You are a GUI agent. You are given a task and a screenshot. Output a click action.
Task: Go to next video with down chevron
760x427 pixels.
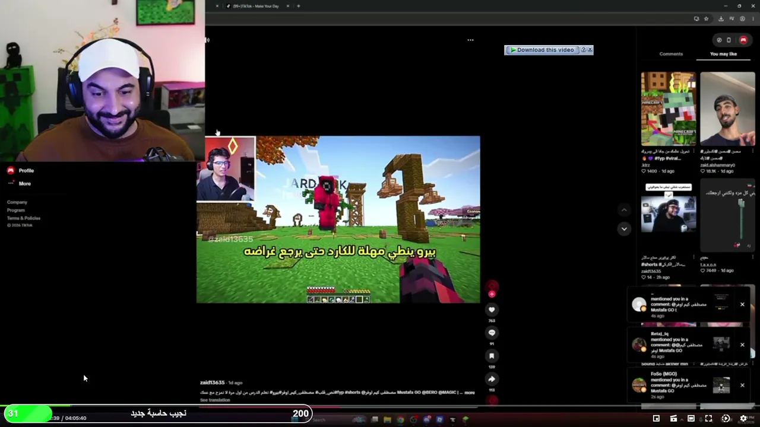(x=623, y=229)
